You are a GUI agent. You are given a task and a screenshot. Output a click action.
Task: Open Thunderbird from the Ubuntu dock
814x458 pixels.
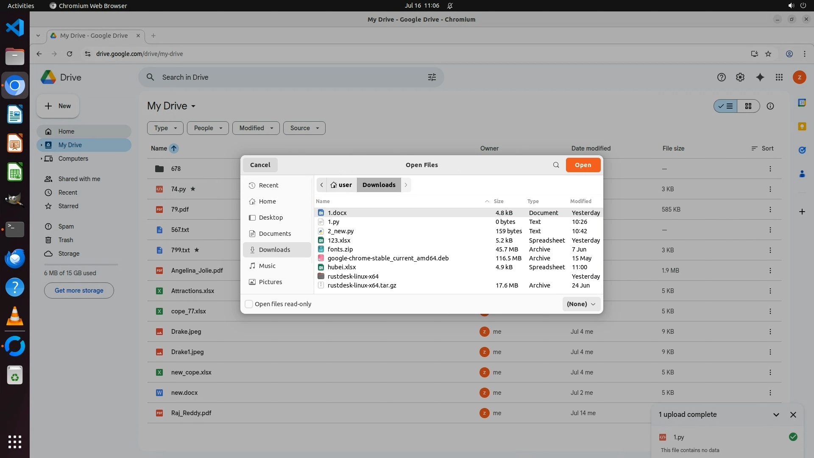[15, 258]
